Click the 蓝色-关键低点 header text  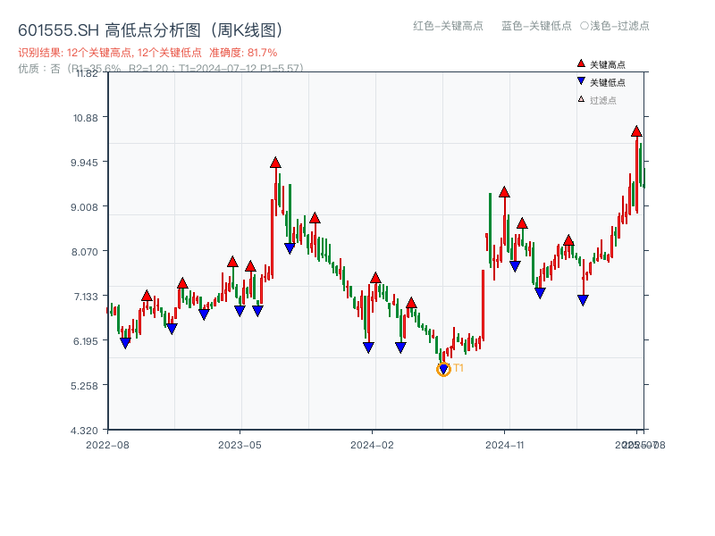point(536,26)
